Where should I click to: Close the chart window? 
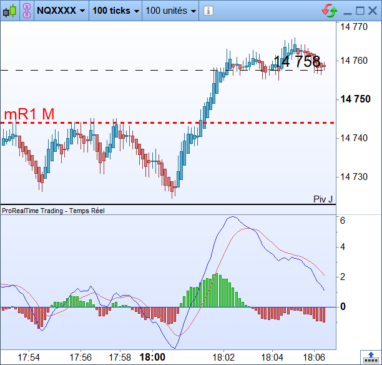pos(373,11)
